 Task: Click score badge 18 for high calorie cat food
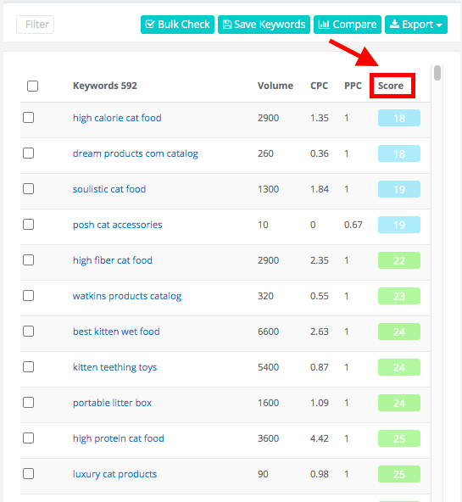coord(399,118)
